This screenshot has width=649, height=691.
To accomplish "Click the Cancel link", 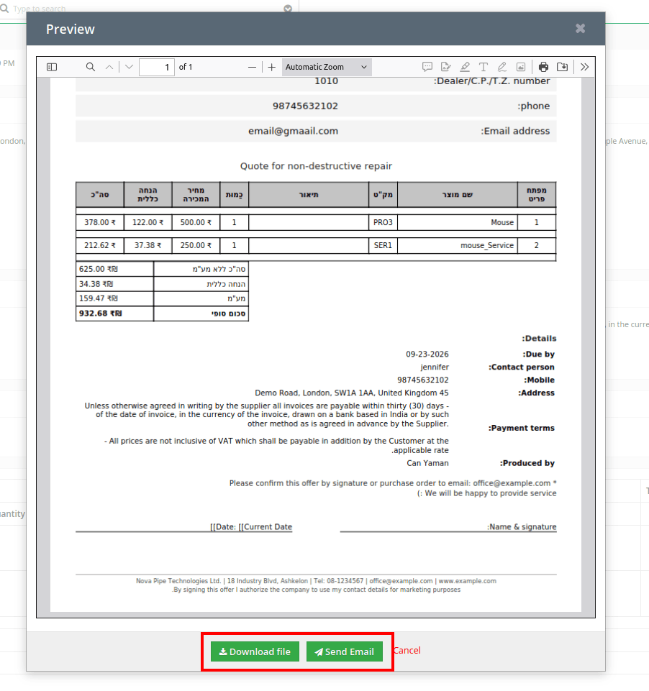I will pos(407,651).
